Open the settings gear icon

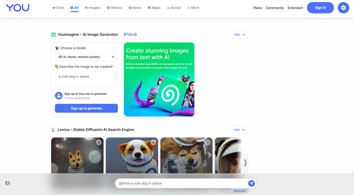[x=343, y=8]
